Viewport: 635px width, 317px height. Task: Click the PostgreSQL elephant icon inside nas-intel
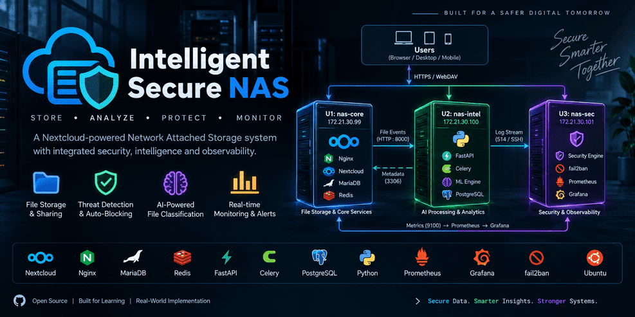pyautogui.click(x=447, y=194)
